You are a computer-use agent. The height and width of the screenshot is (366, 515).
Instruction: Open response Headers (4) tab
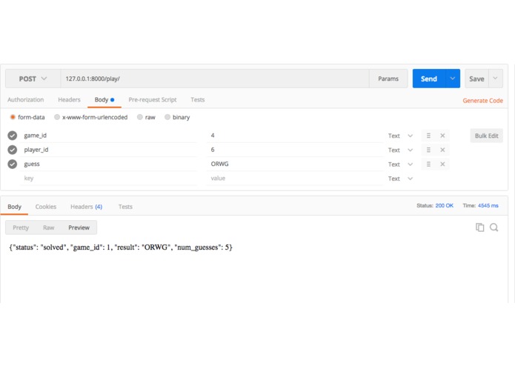pos(87,207)
